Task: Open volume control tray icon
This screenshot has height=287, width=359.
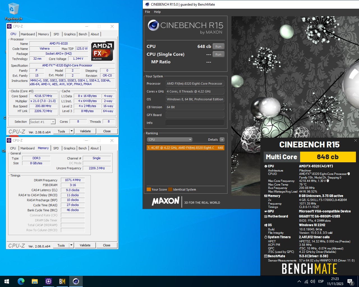Action: click(313, 281)
